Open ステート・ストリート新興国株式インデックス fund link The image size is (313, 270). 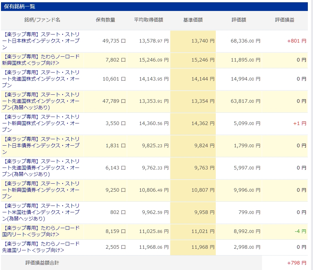pyautogui.click(x=42, y=123)
